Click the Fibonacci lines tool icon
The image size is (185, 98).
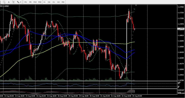(x=4, y=2)
